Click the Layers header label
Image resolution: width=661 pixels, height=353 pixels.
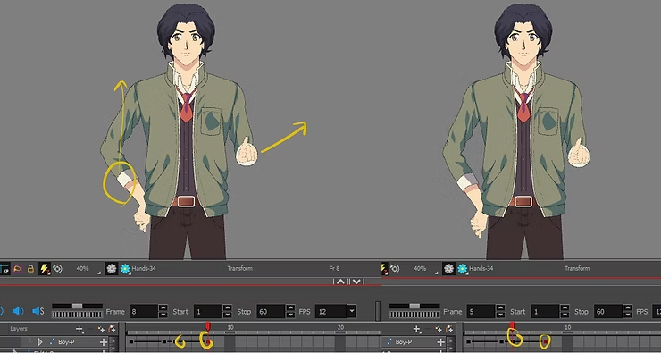click(19, 329)
